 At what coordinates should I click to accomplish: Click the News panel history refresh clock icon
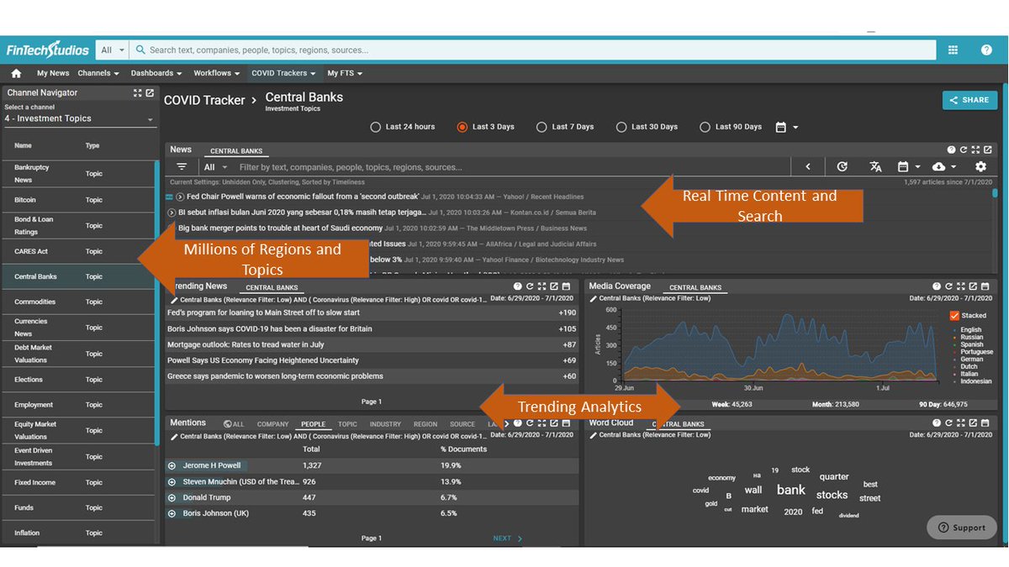coord(842,167)
